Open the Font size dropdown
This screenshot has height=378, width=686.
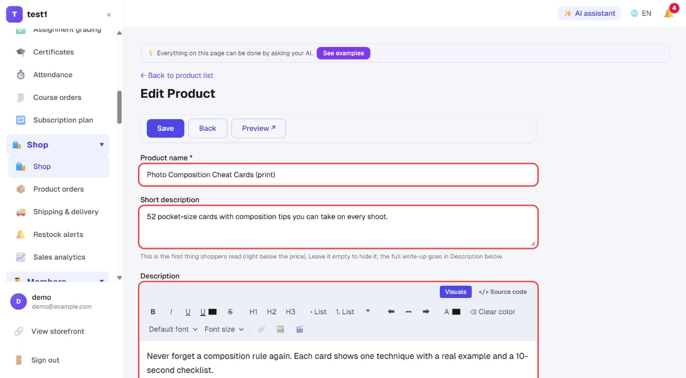224,329
